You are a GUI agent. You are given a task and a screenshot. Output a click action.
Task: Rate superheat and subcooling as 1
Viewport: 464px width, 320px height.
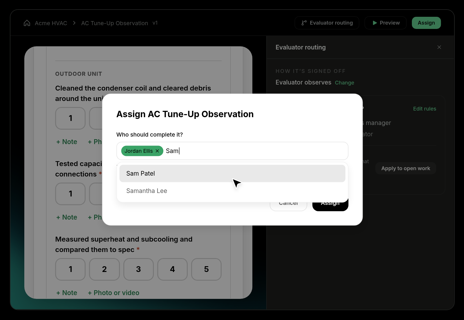(70, 269)
